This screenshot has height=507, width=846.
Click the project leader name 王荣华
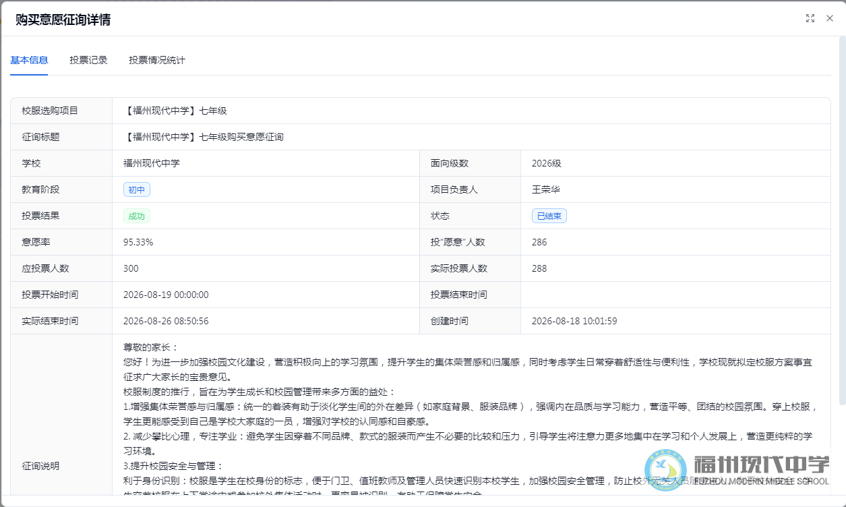[546, 189]
